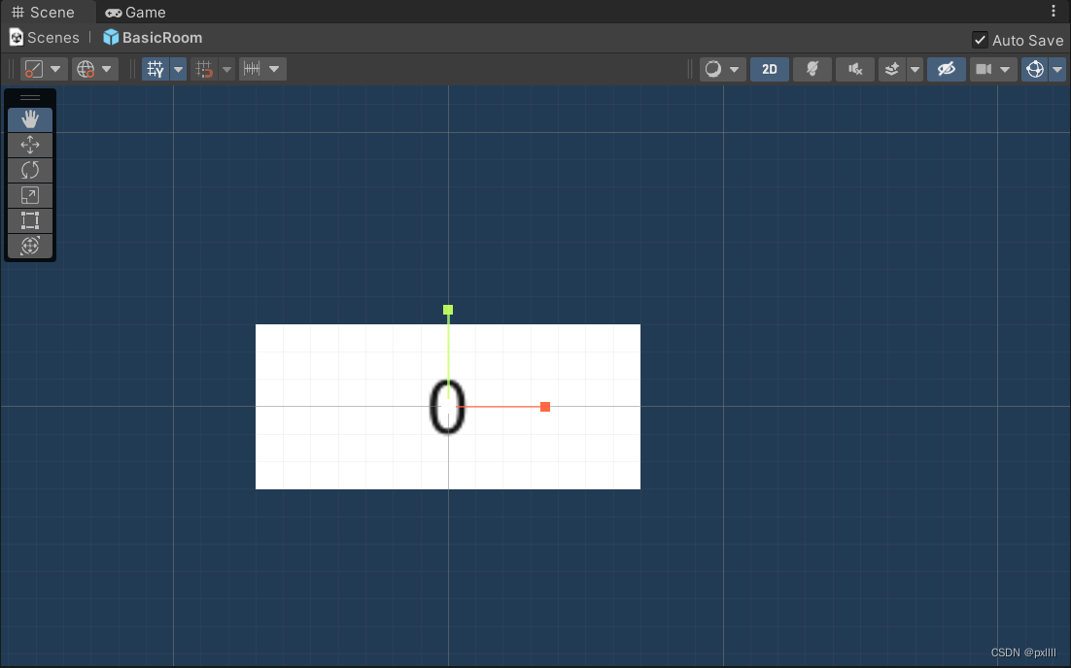Open the grid snapping settings dropdown
The width and height of the screenshot is (1071, 668).
coord(226,69)
